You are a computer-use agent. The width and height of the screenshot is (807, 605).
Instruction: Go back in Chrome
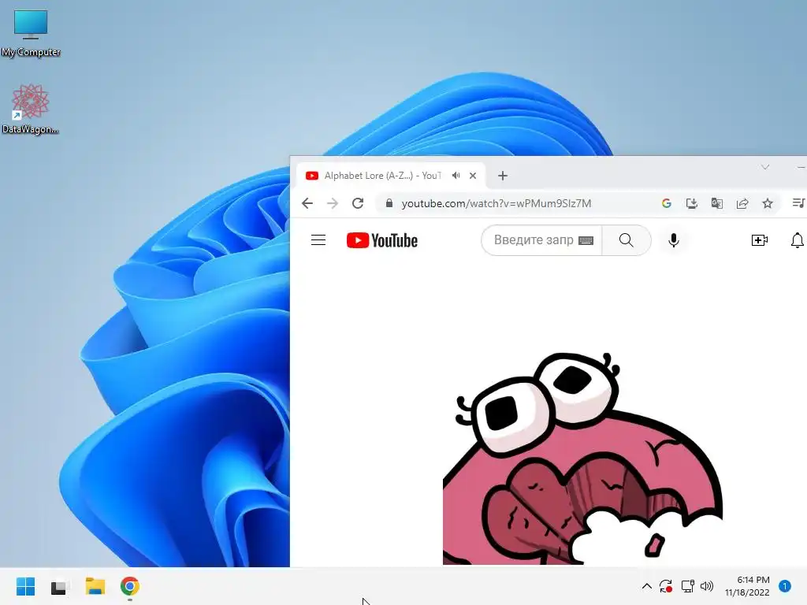pyautogui.click(x=307, y=203)
